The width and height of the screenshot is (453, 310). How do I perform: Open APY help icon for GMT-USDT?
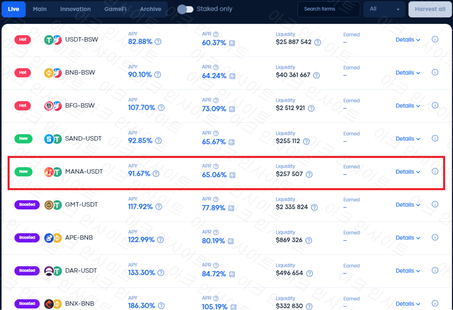tap(159, 207)
